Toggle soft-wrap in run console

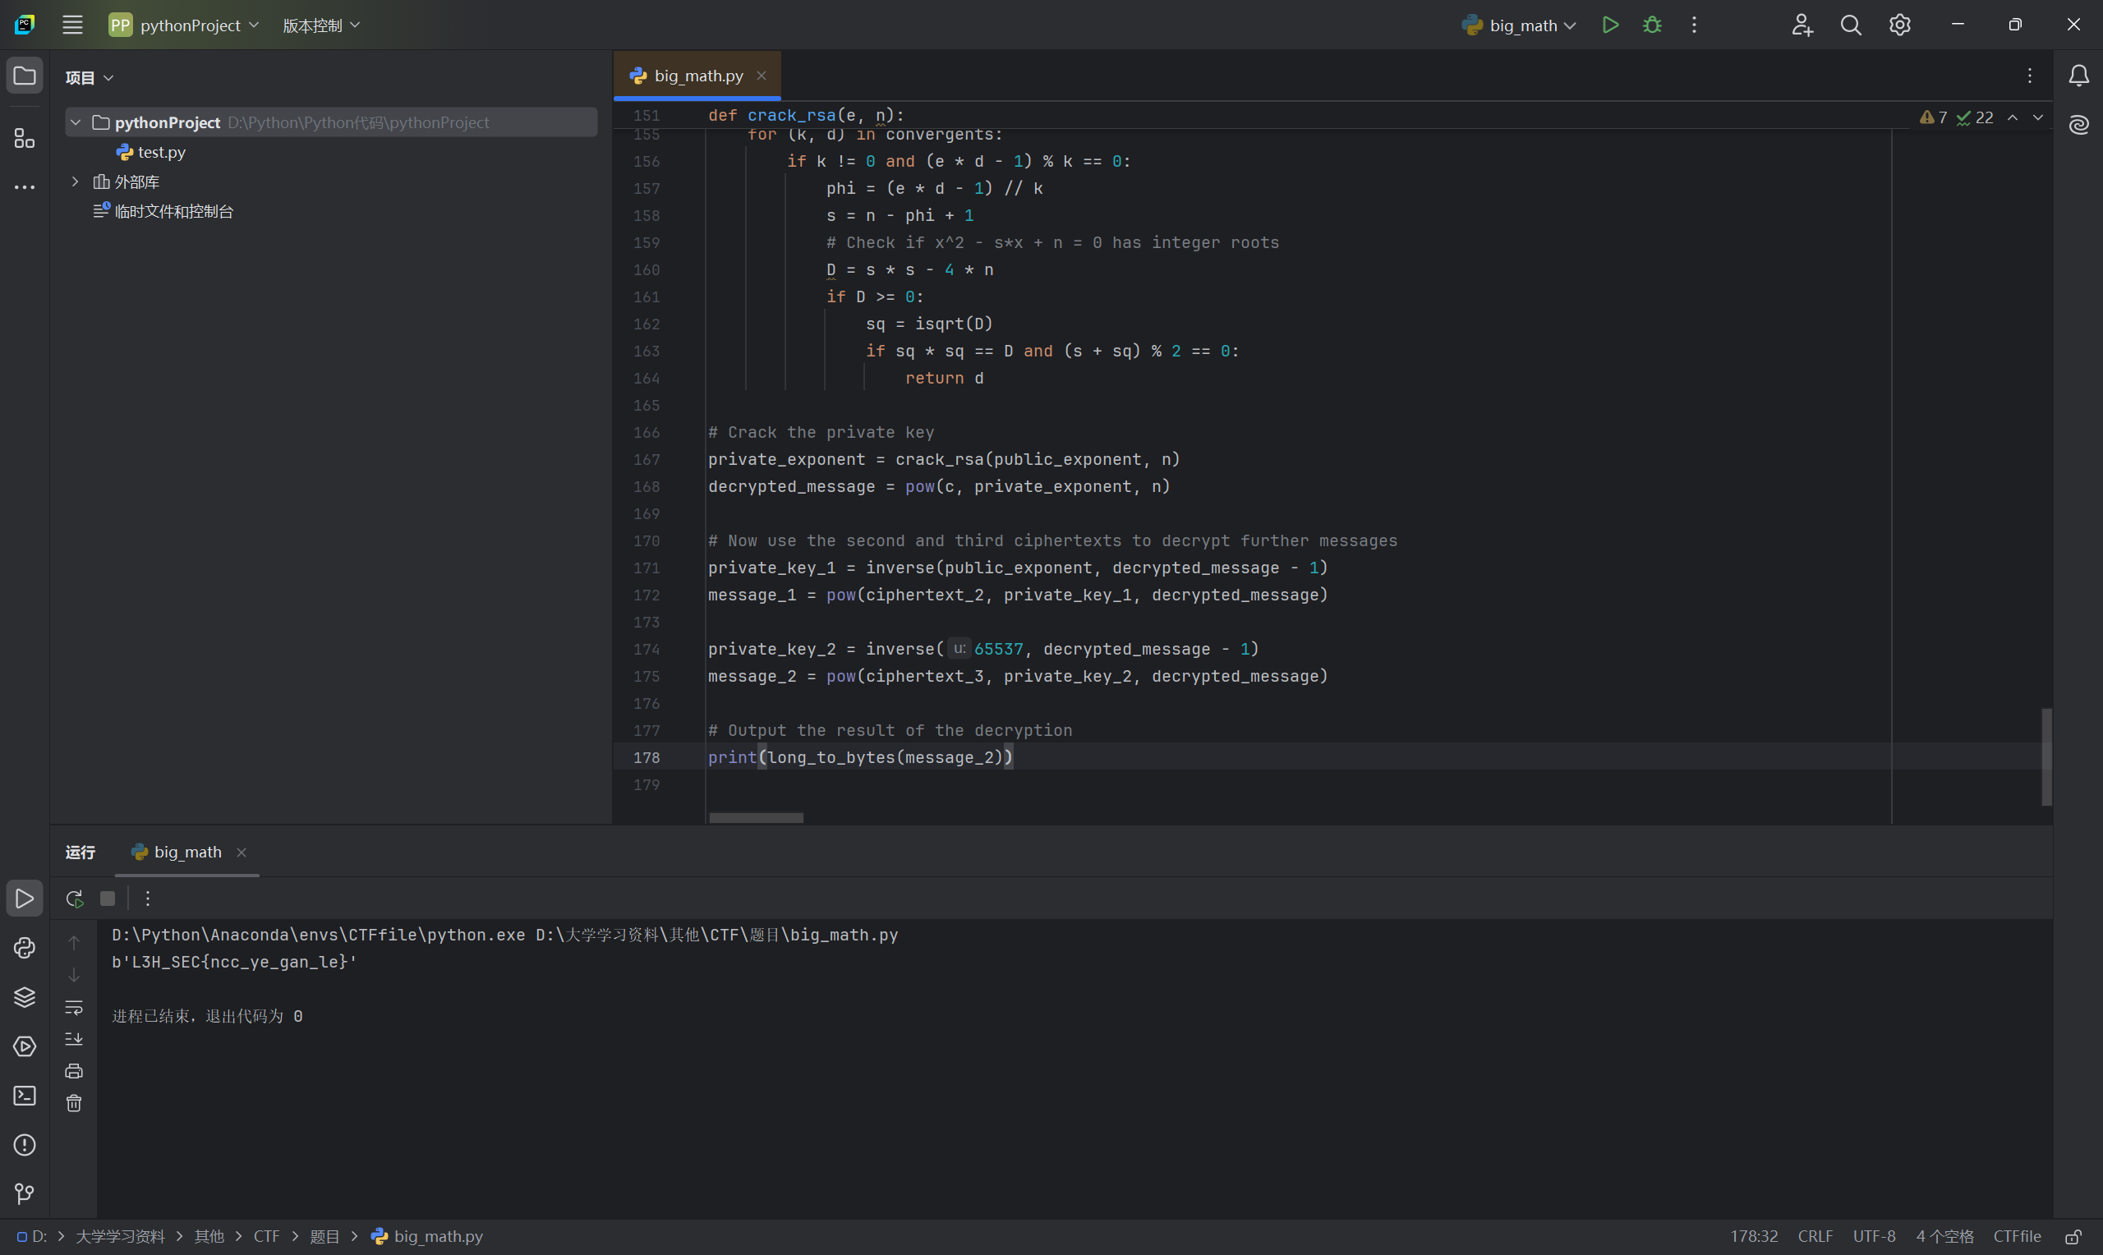tap(75, 1007)
